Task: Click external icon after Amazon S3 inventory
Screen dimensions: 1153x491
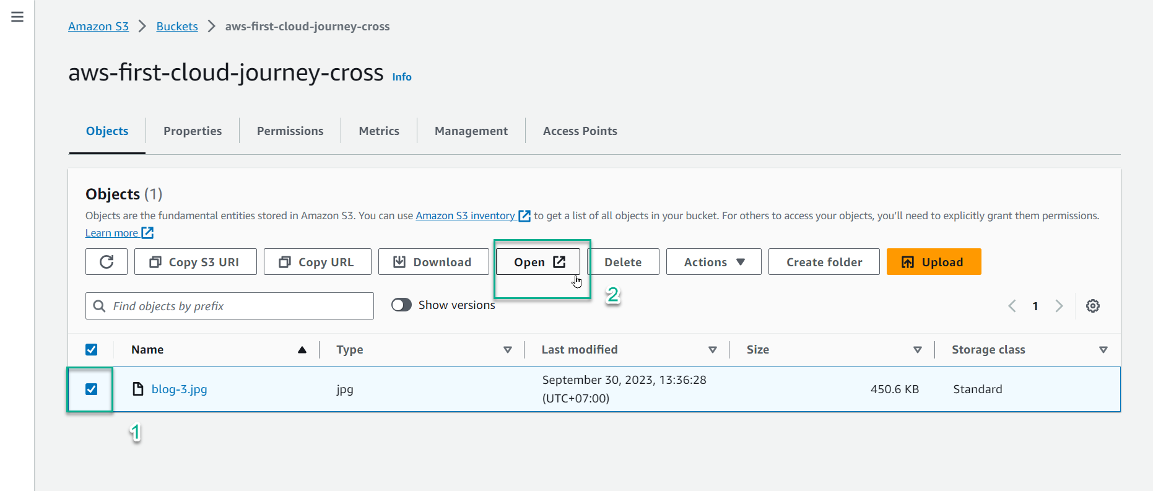Action: point(524,215)
